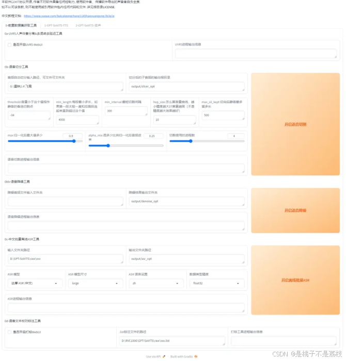Click the UVR5进程输出信息 text box
The width and height of the screenshot is (346, 361).
256,54
